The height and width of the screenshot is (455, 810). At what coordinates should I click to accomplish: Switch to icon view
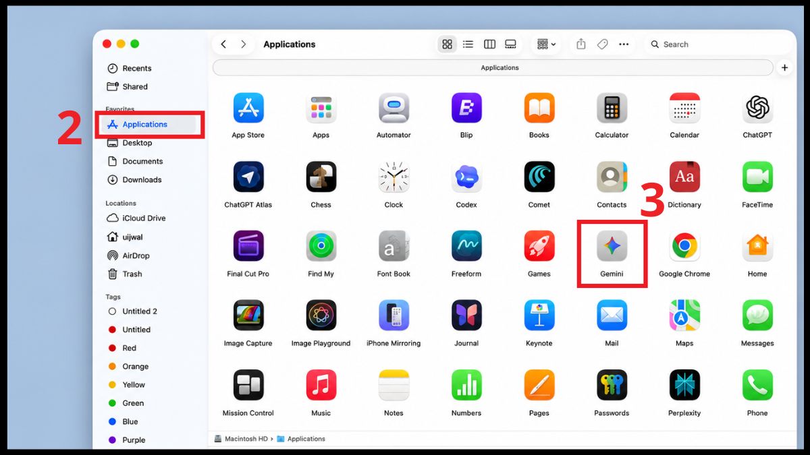click(x=447, y=44)
